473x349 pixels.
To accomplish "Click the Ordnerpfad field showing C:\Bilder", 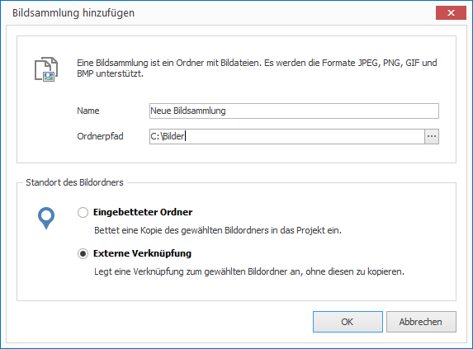I will click(287, 136).
